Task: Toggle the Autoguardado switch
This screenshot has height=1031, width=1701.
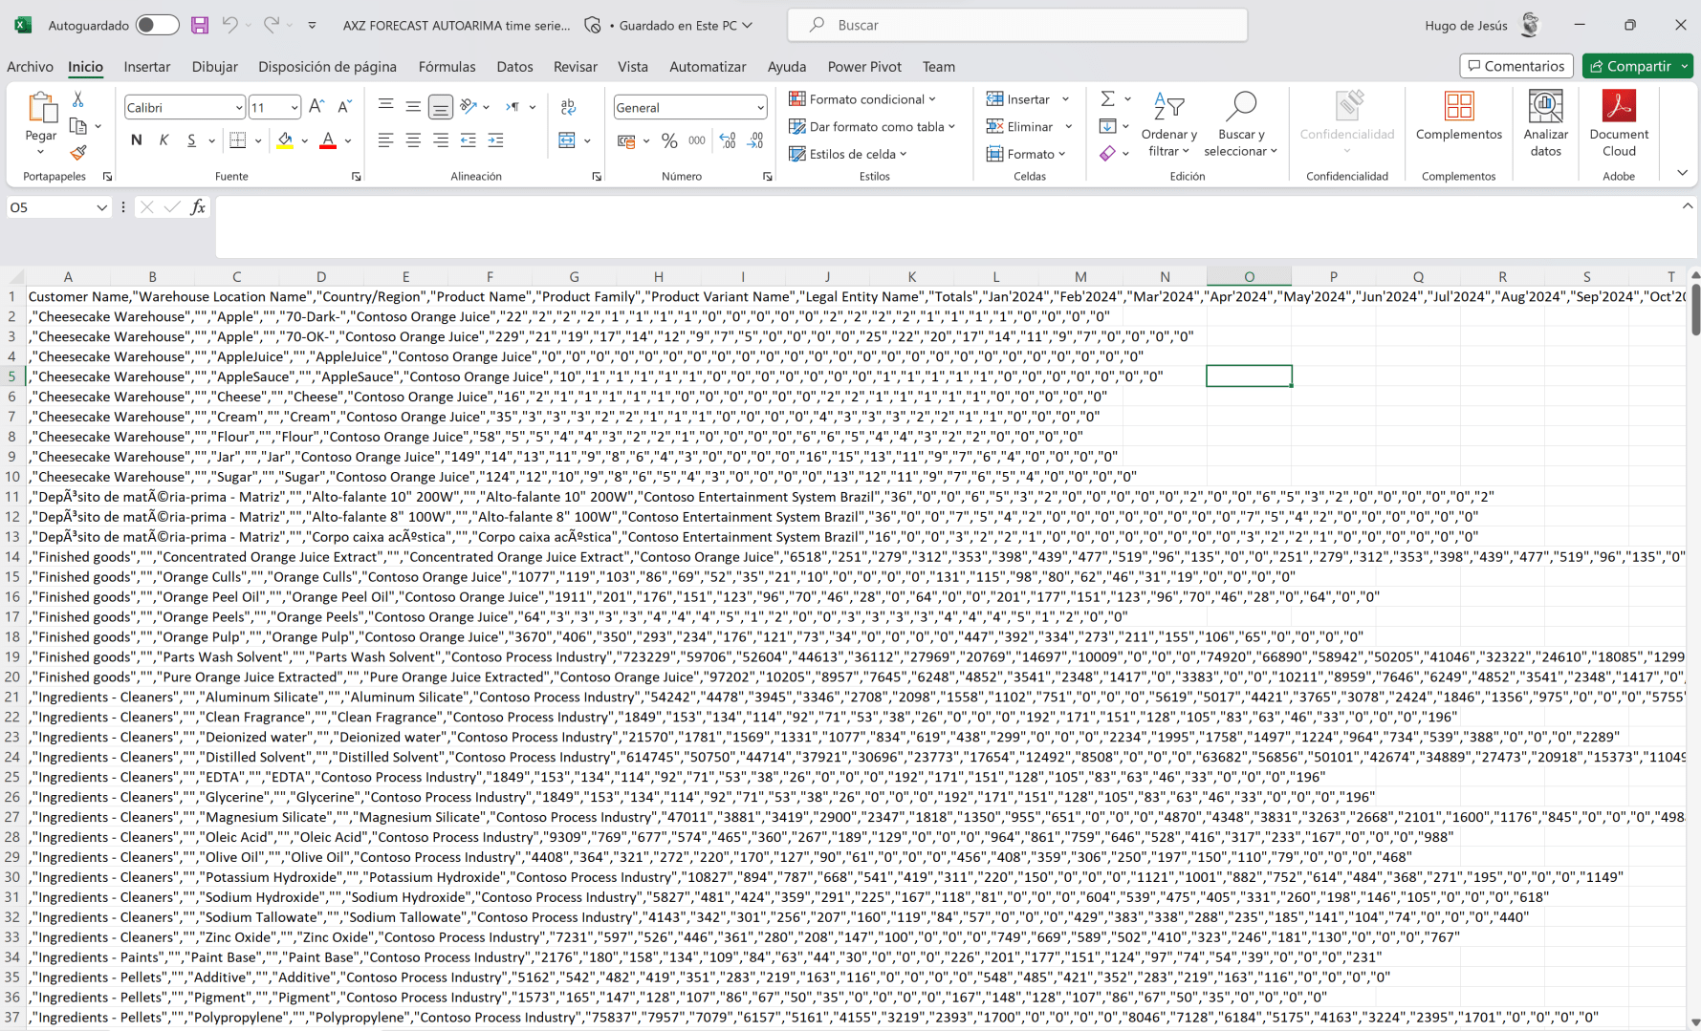Action: click(157, 26)
